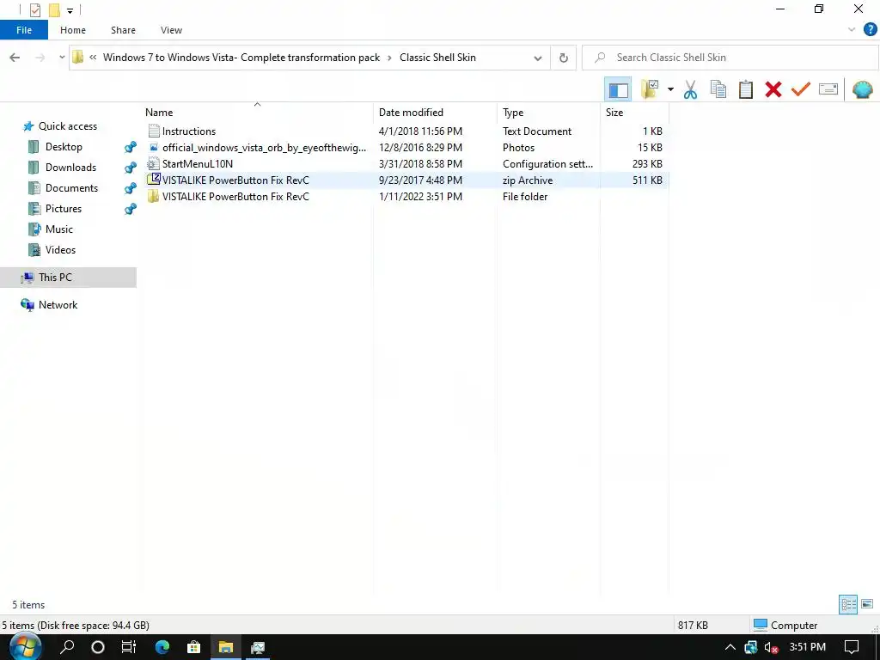Image resolution: width=880 pixels, height=660 pixels.
Task: Open the File menu
Action: (x=24, y=30)
